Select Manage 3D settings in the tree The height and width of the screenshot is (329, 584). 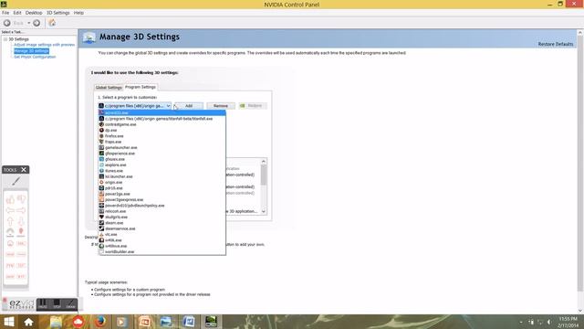[x=31, y=51]
